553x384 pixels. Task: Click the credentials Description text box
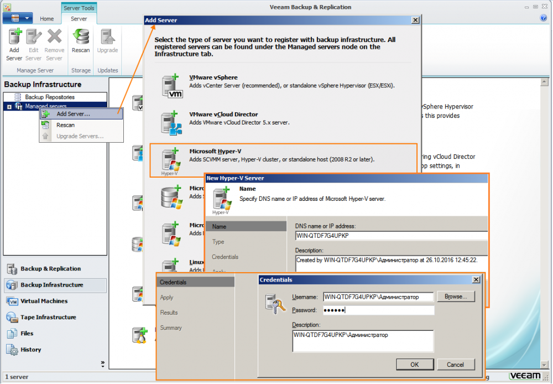point(363,341)
